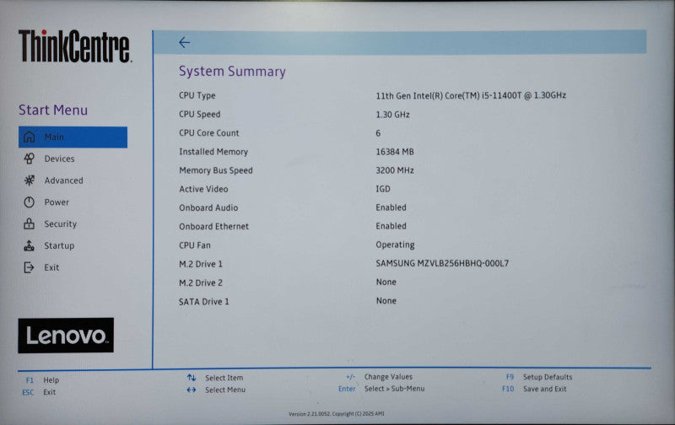Image resolution: width=675 pixels, height=425 pixels.
Task: Click the Power icon in sidebar
Action: 29,202
